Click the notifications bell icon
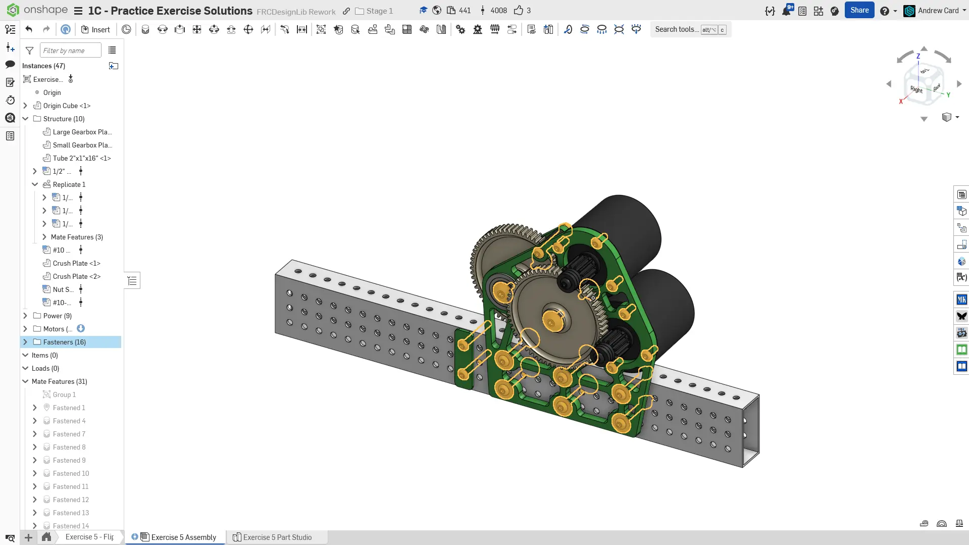This screenshot has height=545, width=969. [786, 11]
